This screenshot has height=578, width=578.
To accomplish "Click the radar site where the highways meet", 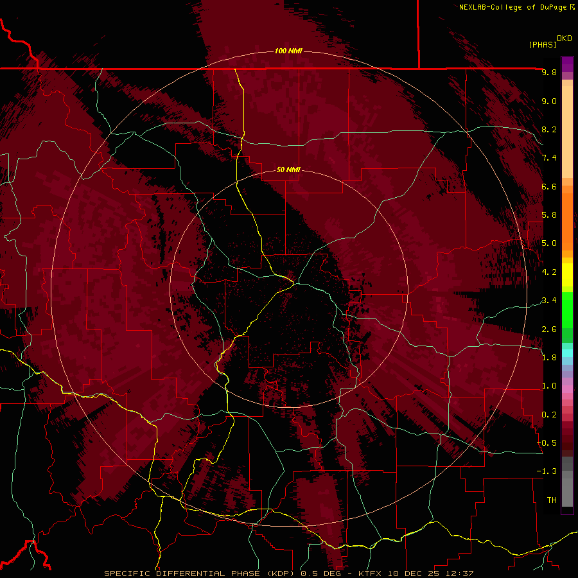I will pos(293,284).
